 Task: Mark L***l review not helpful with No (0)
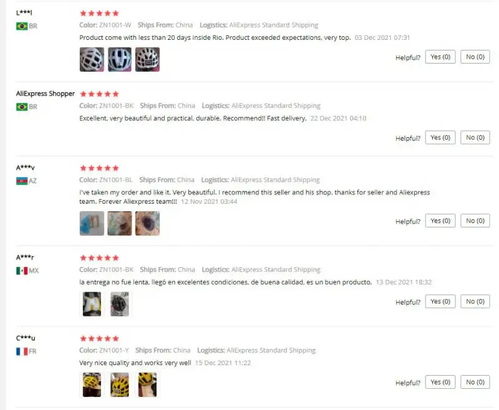[x=475, y=57]
